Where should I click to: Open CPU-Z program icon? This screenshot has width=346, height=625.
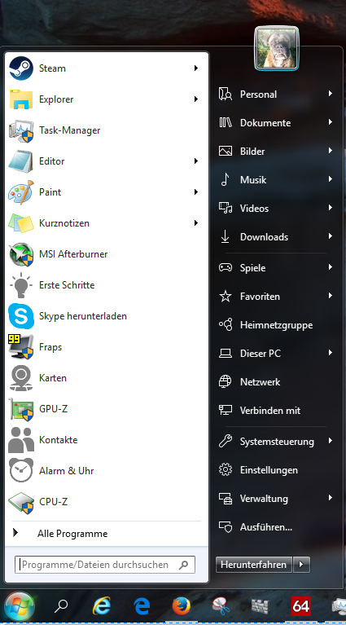click(21, 502)
